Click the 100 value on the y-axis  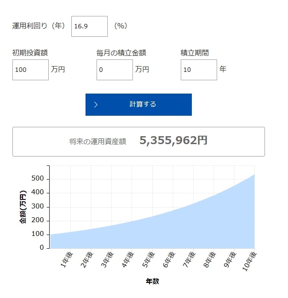coord(38,234)
